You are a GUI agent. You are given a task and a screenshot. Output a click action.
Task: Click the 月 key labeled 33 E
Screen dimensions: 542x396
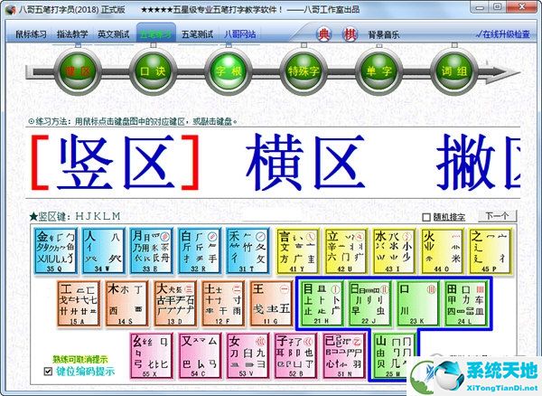click(151, 250)
